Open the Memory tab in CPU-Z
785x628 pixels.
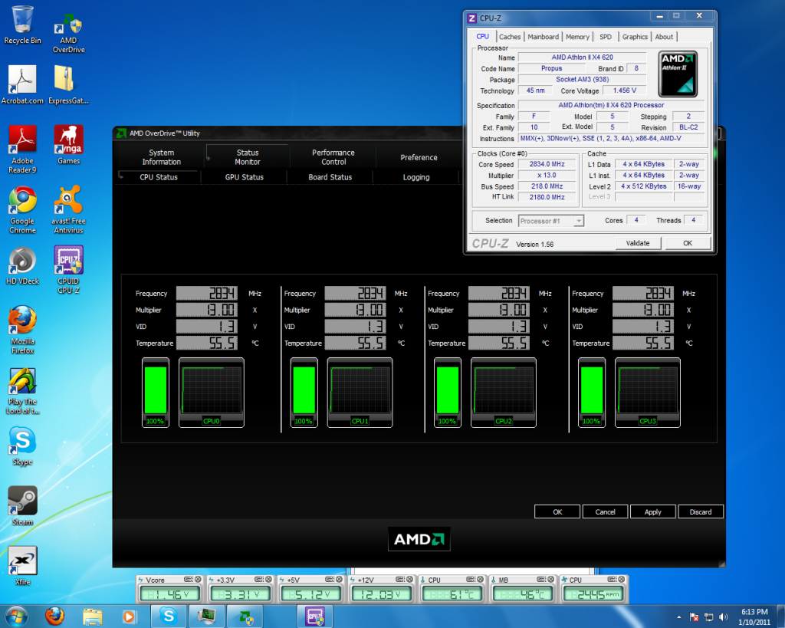577,37
